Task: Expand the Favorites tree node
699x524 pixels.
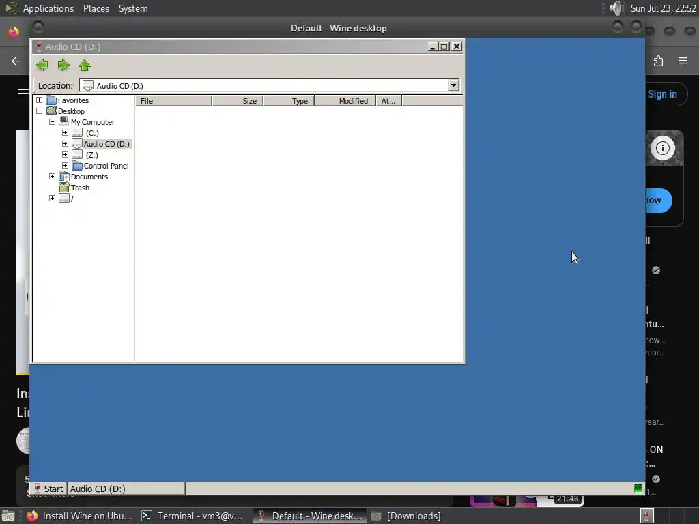Action: tap(39, 100)
